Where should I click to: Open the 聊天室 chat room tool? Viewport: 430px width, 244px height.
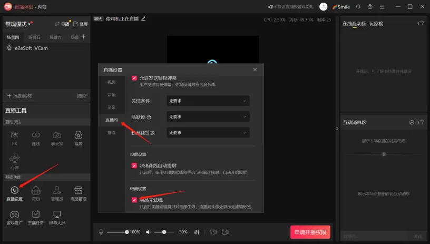tap(57, 138)
